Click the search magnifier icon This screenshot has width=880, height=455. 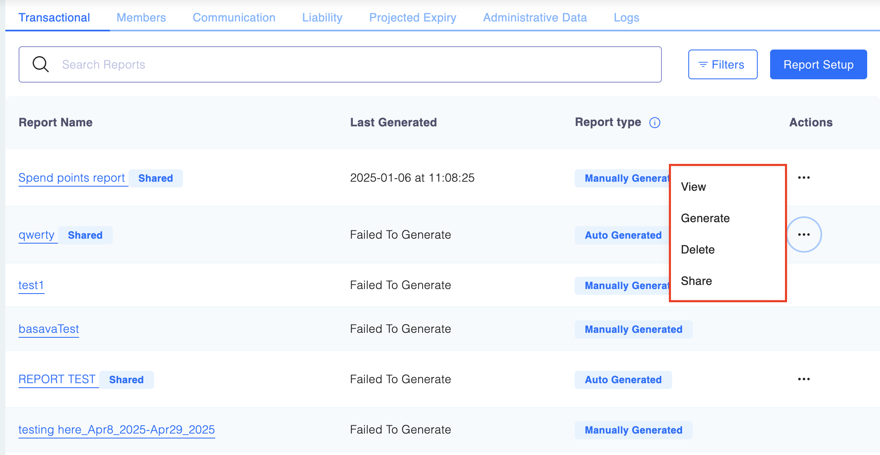40,64
